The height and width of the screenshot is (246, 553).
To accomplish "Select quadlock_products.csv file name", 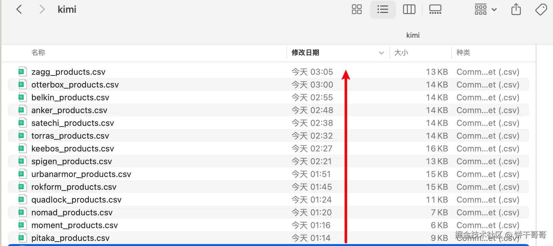I will (76, 200).
